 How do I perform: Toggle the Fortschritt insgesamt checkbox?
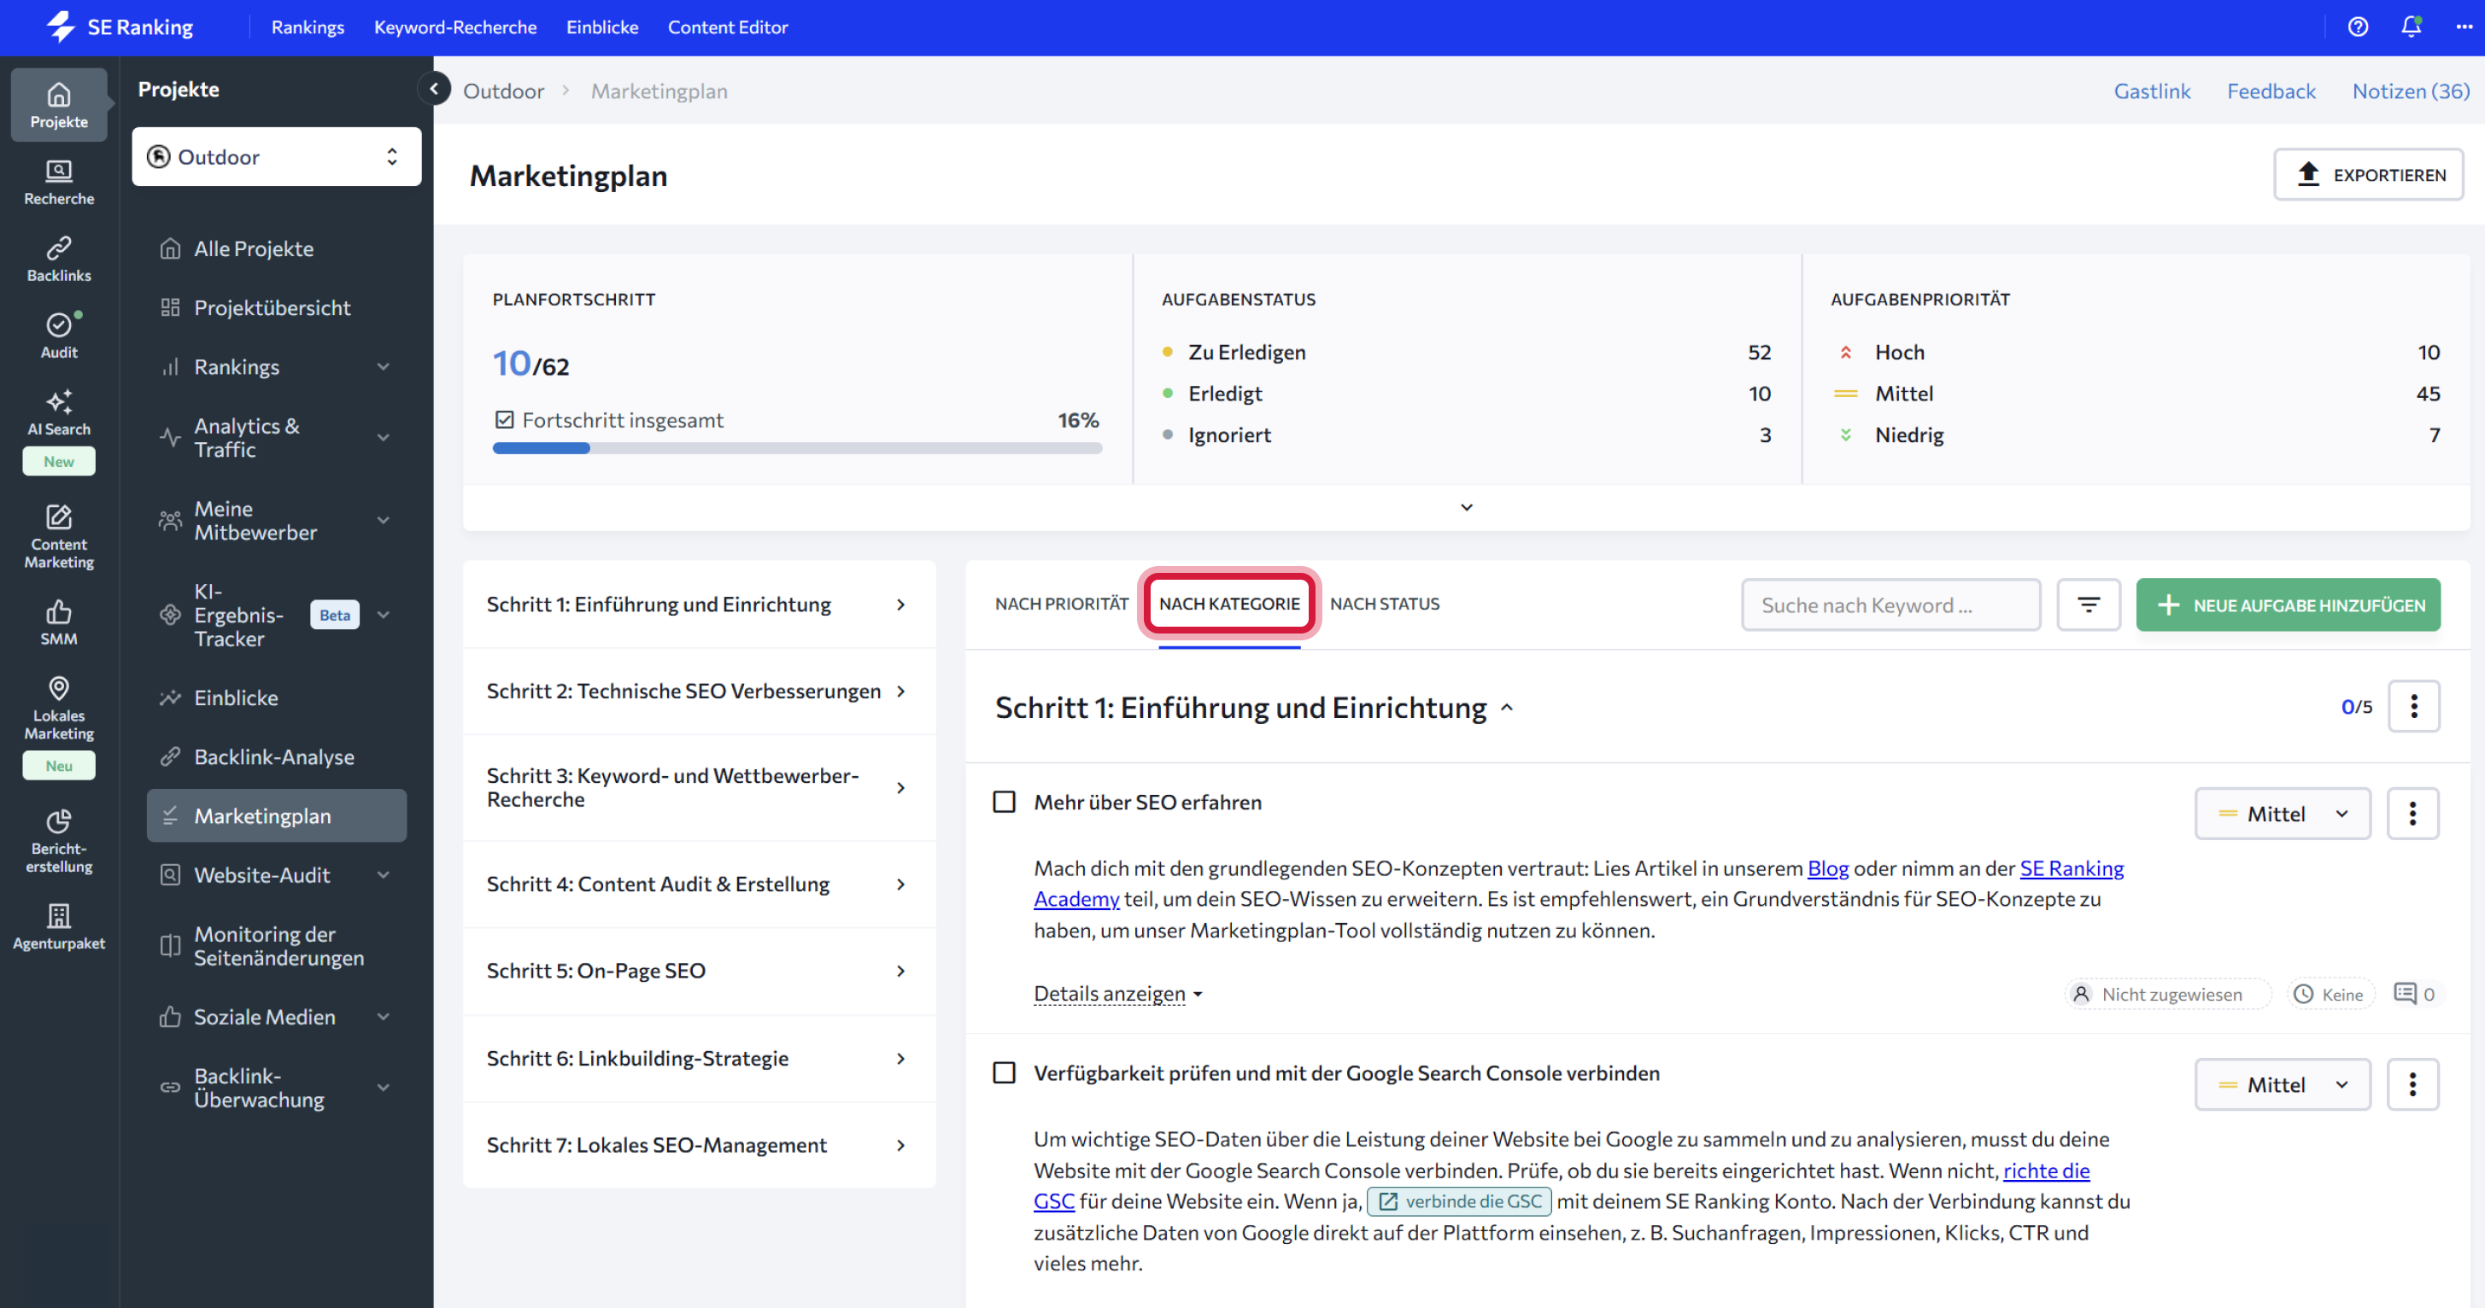(x=505, y=419)
